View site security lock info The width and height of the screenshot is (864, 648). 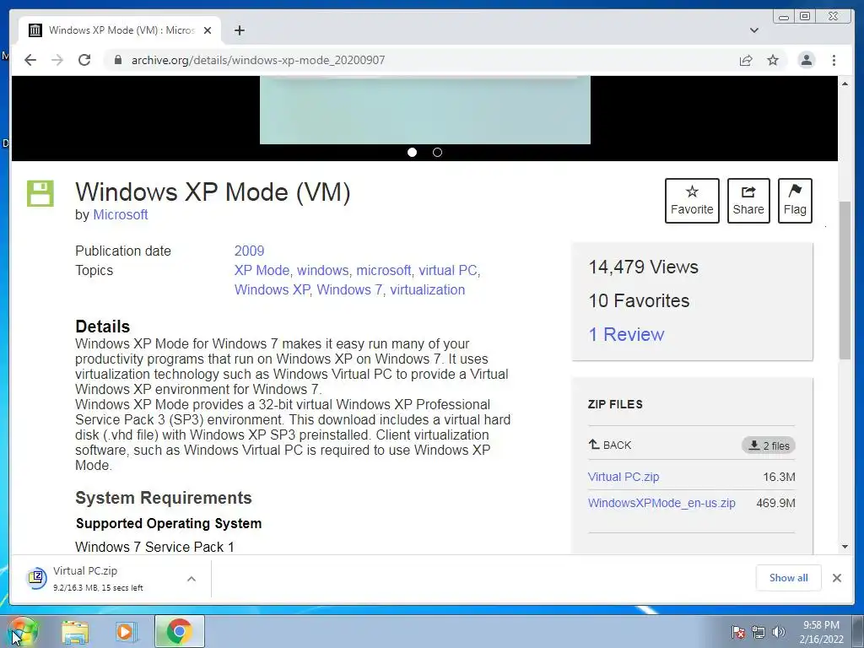(117, 60)
